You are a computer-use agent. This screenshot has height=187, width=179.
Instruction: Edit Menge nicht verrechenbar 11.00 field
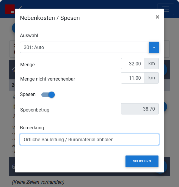point(133,78)
